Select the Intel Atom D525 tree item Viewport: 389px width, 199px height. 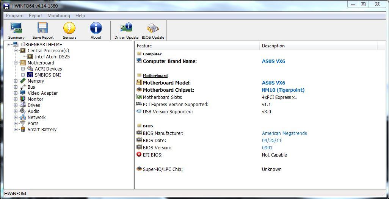(52, 56)
